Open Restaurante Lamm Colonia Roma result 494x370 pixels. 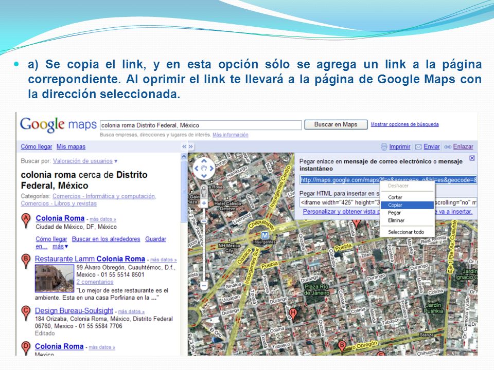90,258
